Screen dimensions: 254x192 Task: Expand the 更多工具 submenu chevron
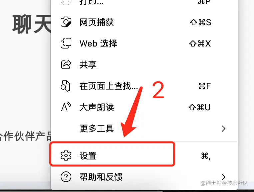coord(223,129)
